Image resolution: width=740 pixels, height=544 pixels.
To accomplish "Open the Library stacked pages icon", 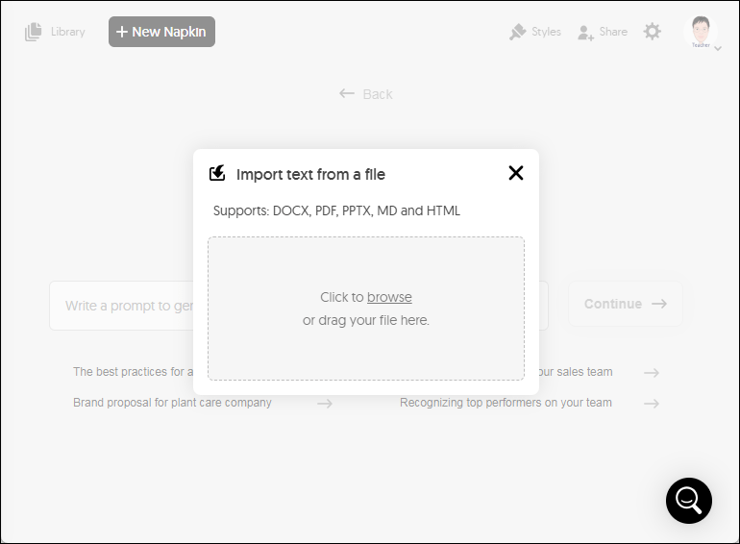I will tap(33, 32).
